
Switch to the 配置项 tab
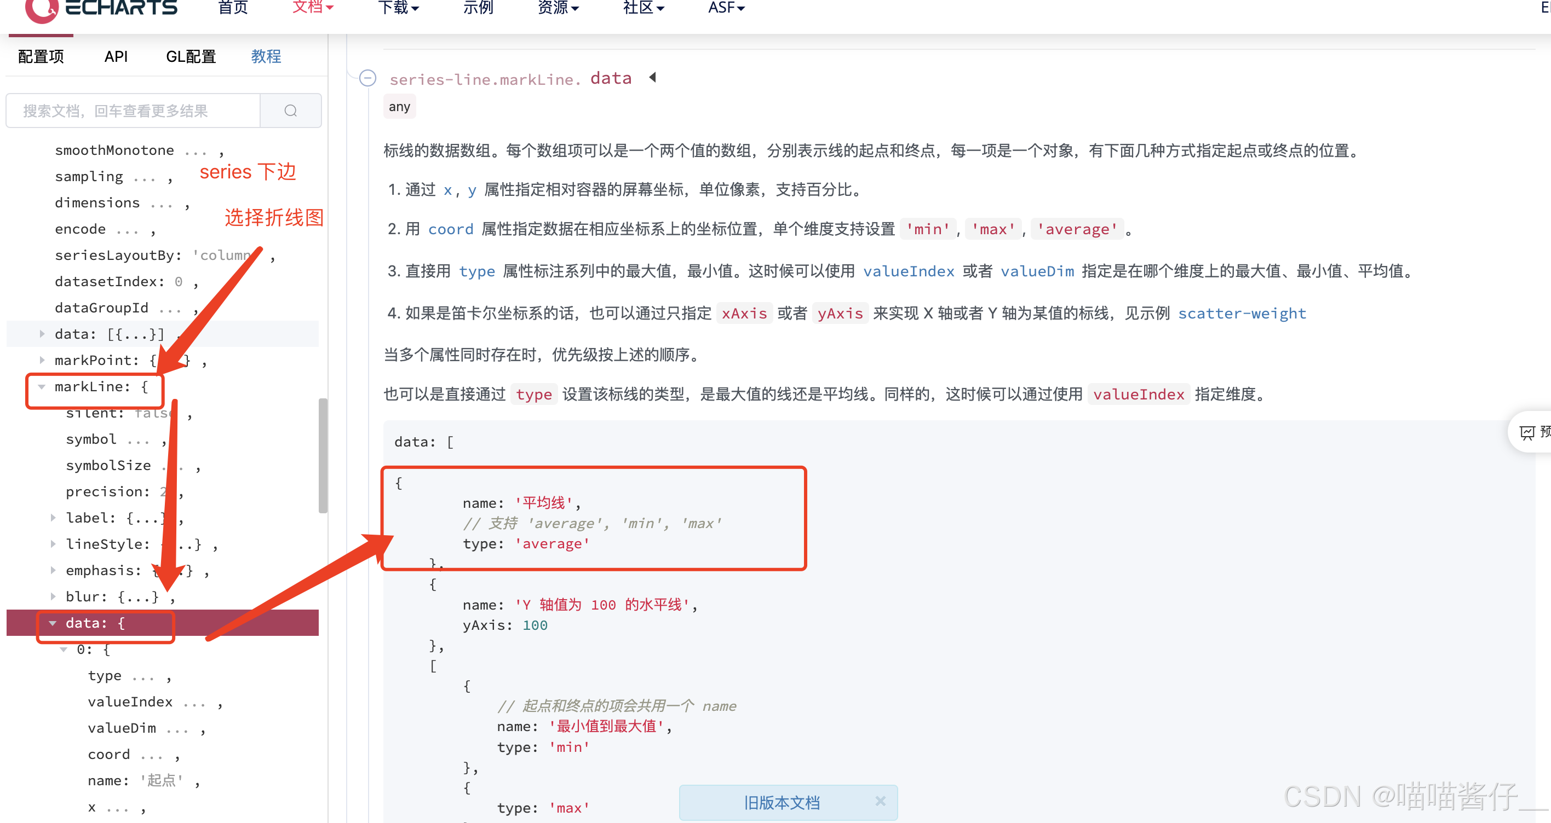pos(41,56)
